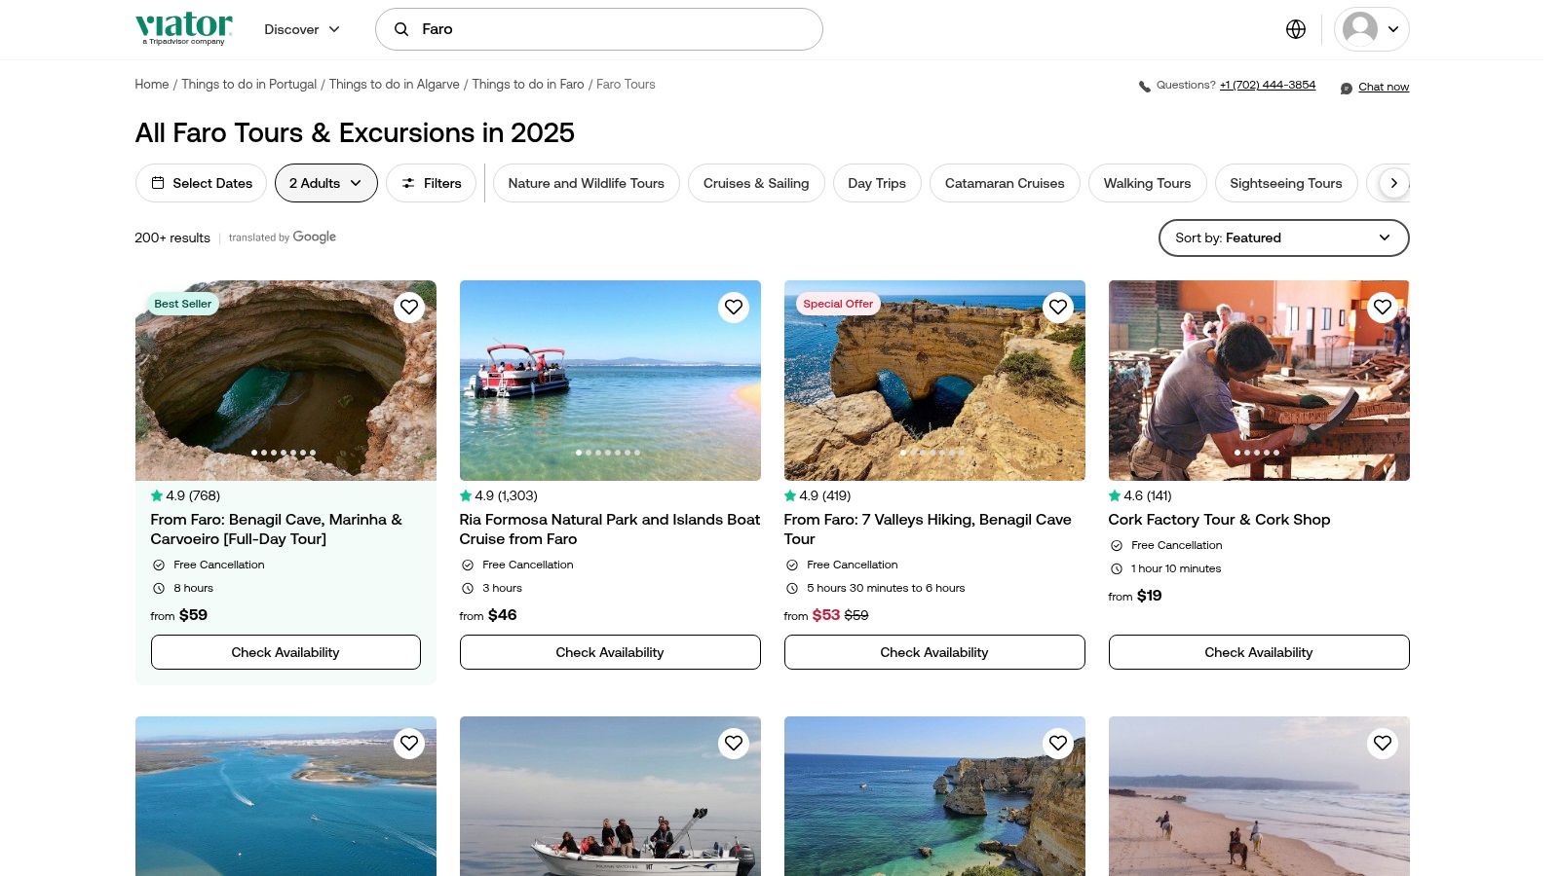
Task: Check Availability for 7 Valleys Hiking tour
Action: [x=934, y=652]
